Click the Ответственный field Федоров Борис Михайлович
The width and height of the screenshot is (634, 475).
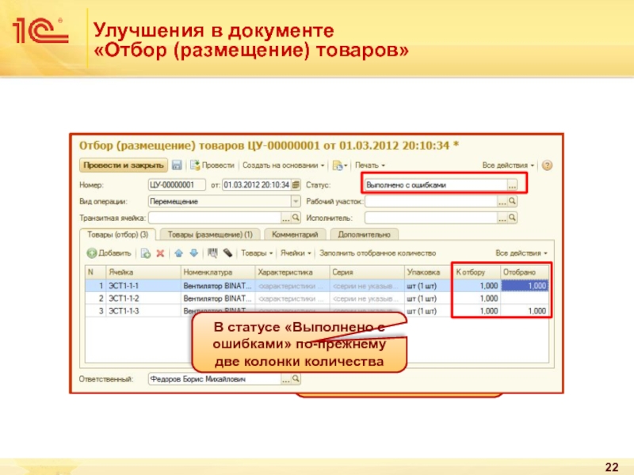click(x=215, y=379)
